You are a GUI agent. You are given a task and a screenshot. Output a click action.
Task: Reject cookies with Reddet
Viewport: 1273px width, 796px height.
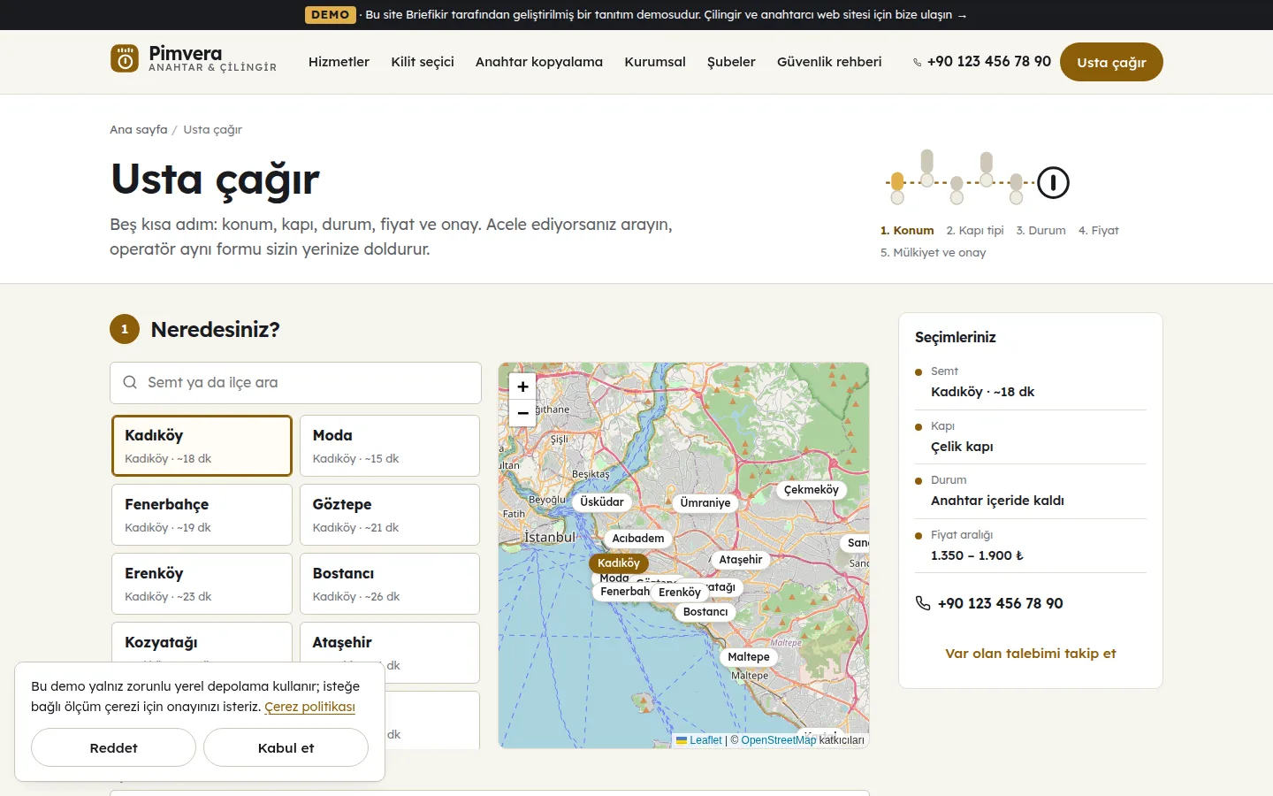click(113, 747)
